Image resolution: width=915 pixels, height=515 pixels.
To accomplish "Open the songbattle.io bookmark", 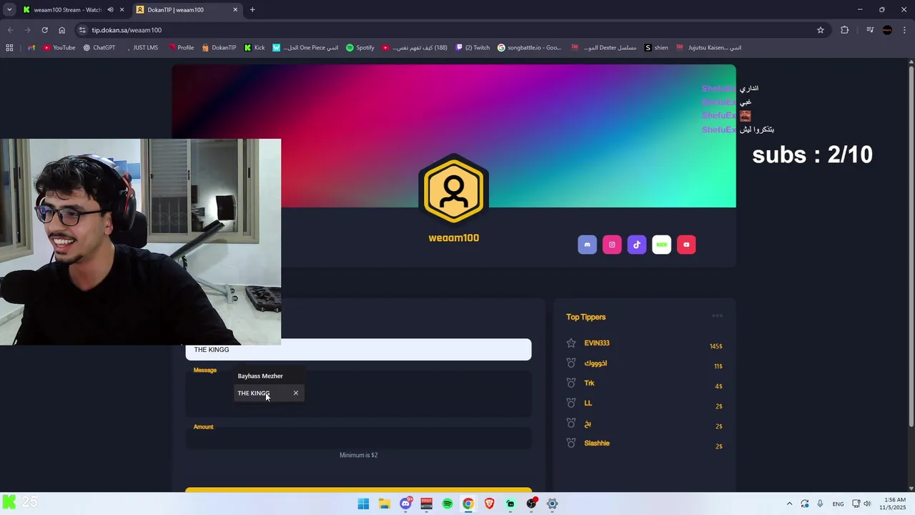I will pyautogui.click(x=530, y=48).
